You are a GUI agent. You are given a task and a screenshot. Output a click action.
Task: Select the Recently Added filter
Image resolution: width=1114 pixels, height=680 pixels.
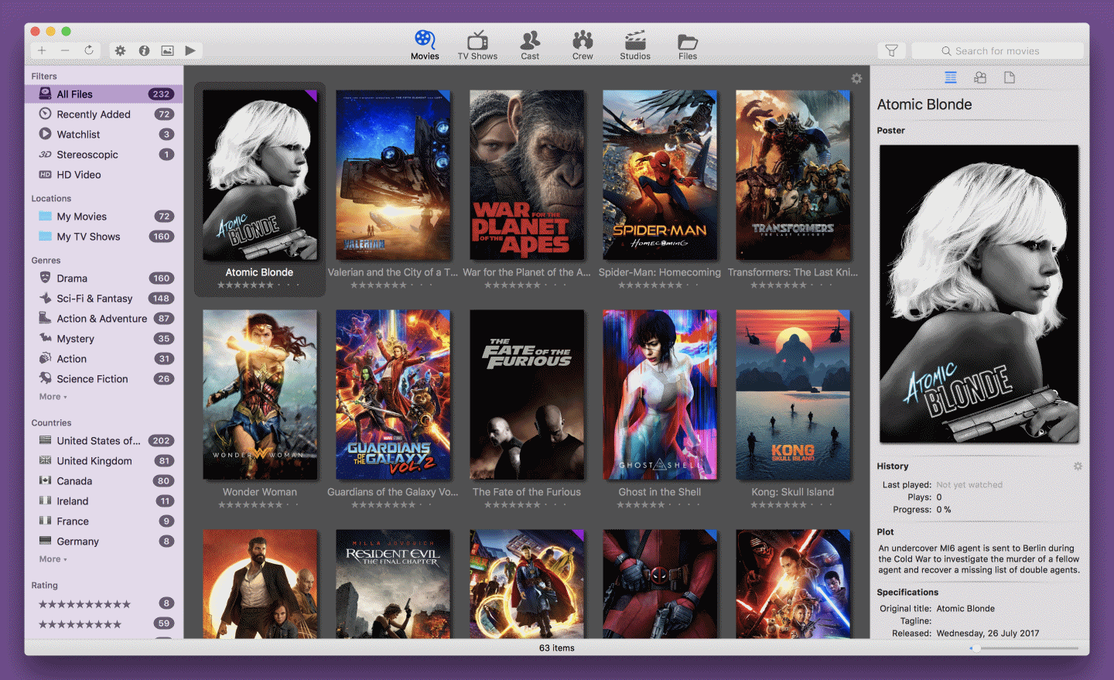[104, 114]
